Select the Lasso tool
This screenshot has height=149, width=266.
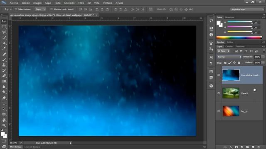(4, 32)
